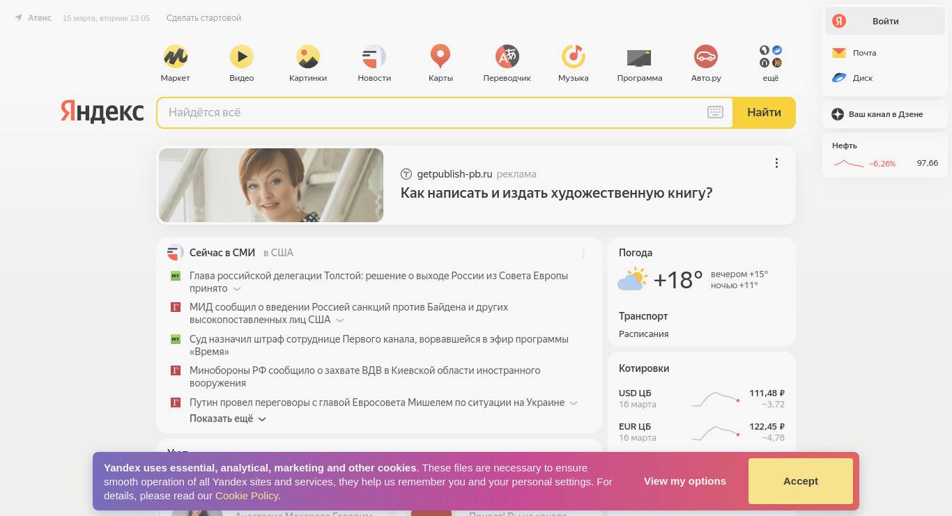The width and height of the screenshot is (952, 516).
Task: Click the Нефть oil label
Action: (x=845, y=146)
